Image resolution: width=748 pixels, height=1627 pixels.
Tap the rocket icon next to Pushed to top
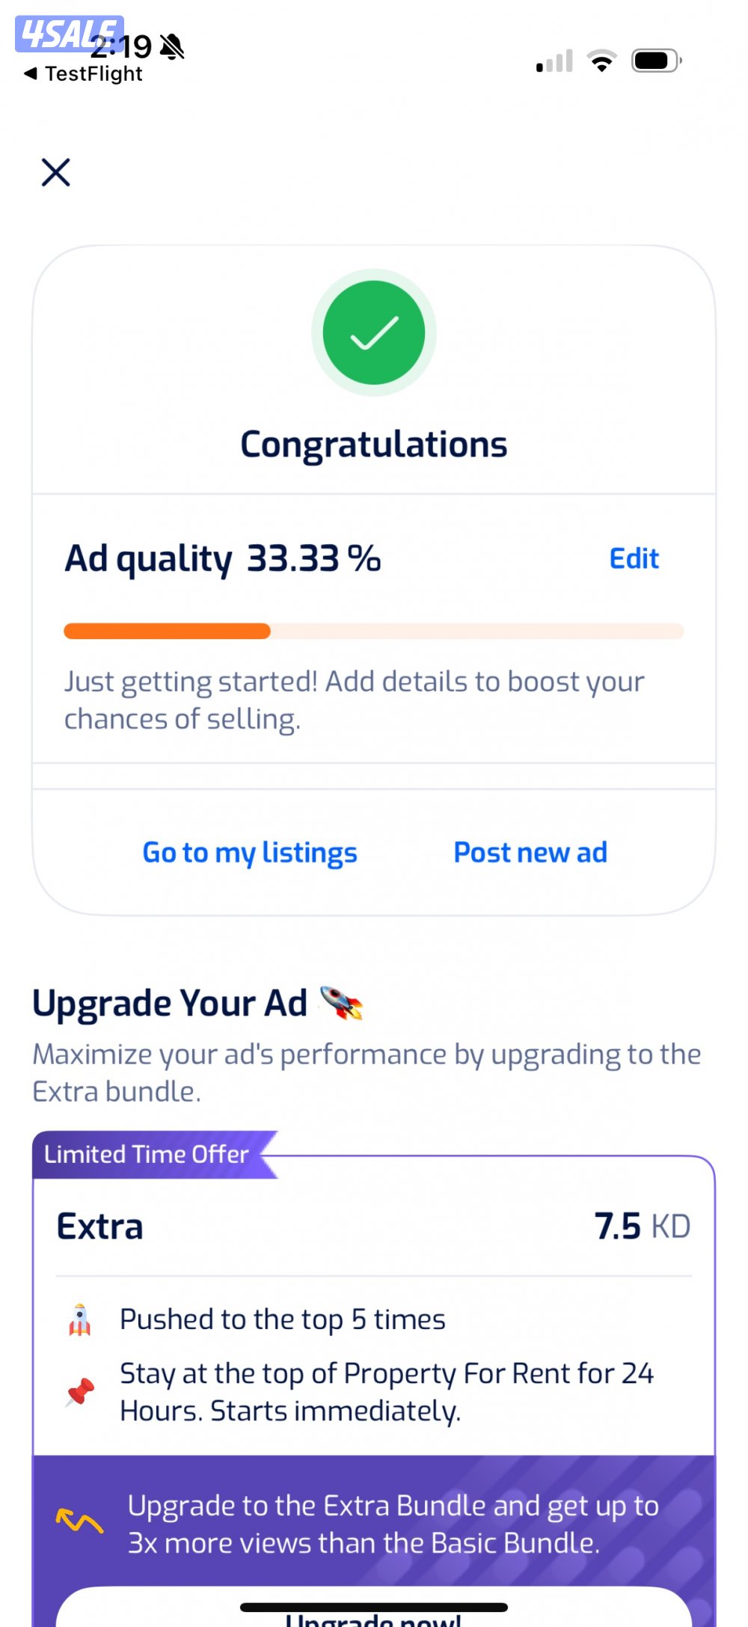click(80, 1319)
